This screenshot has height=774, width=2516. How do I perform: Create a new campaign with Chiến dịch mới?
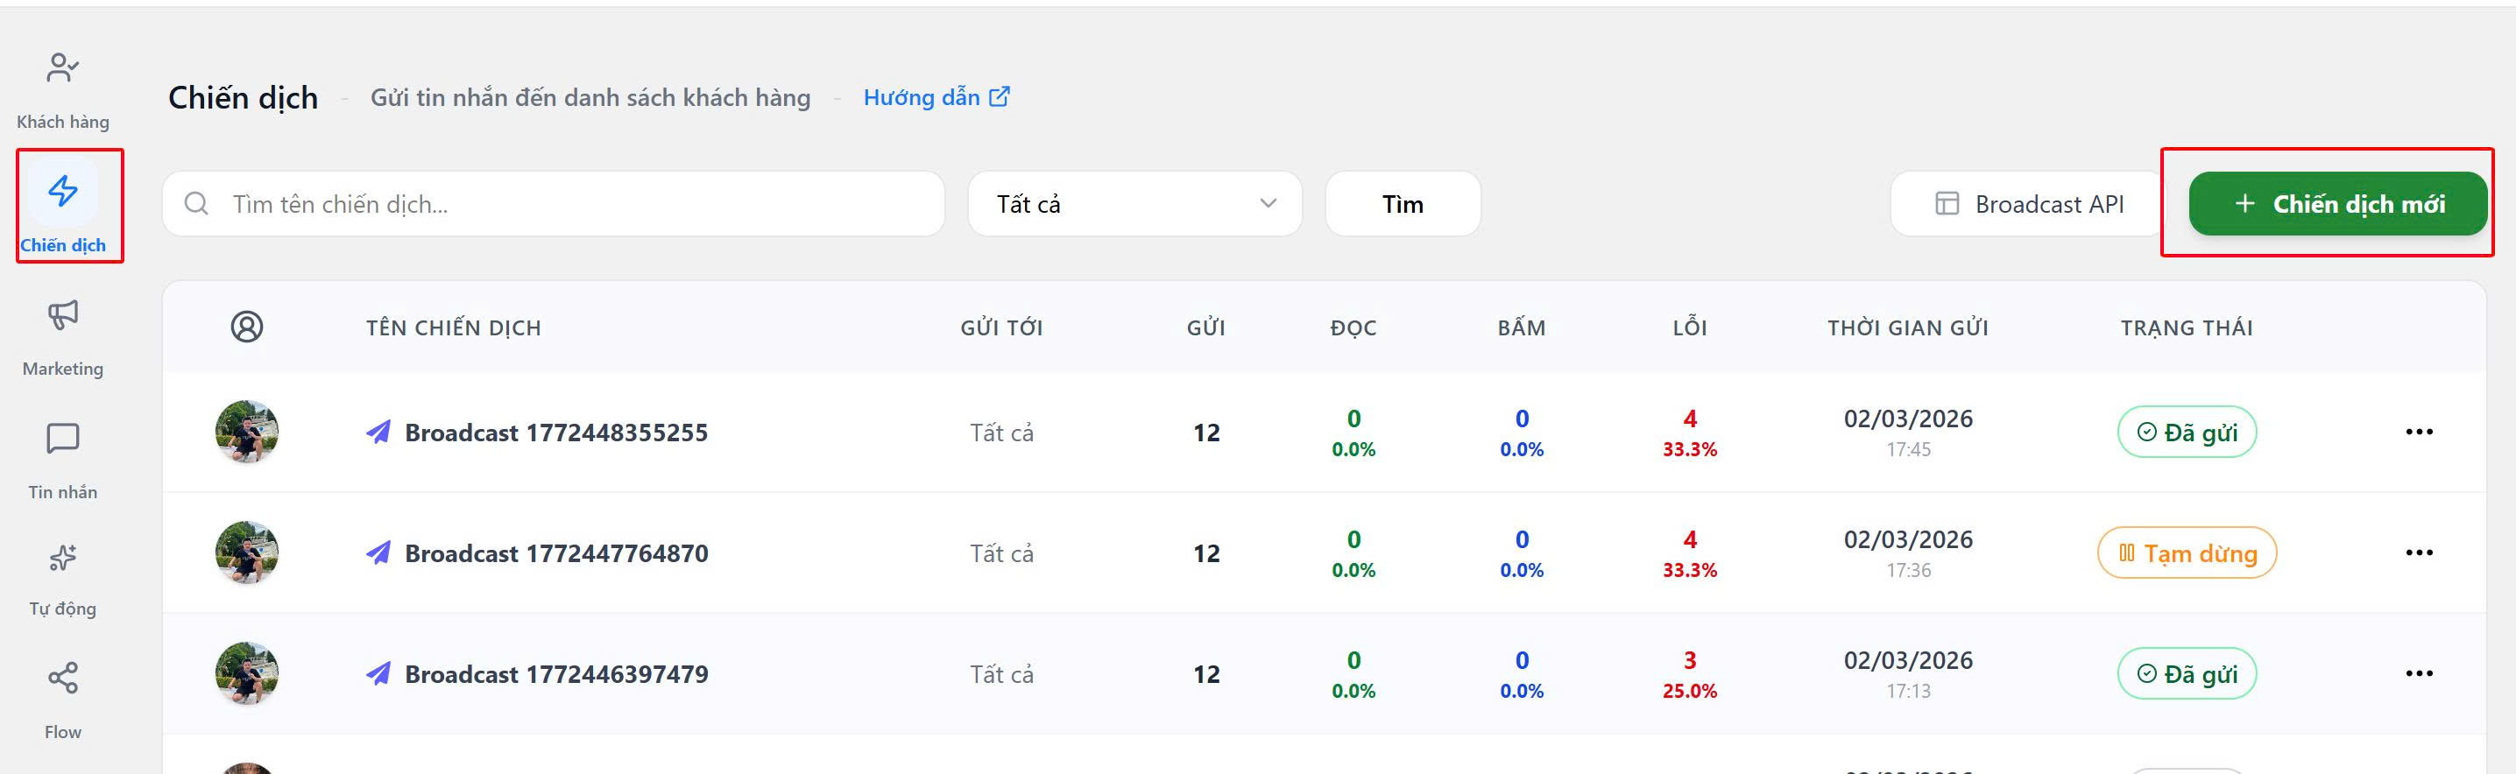point(2337,204)
